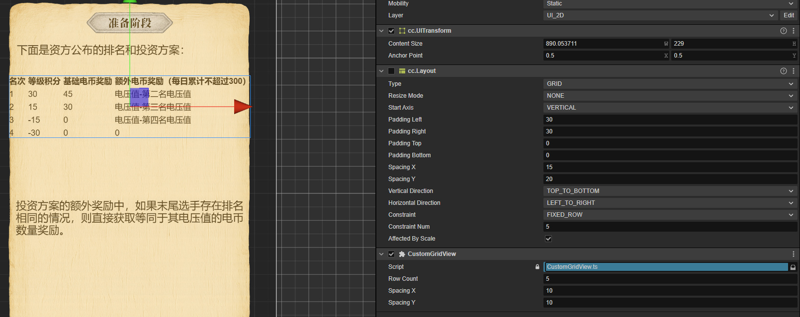The height and width of the screenshot is (317, 800).
Task: Open the Vertical Direction dropdown
Action: [670, 191]
